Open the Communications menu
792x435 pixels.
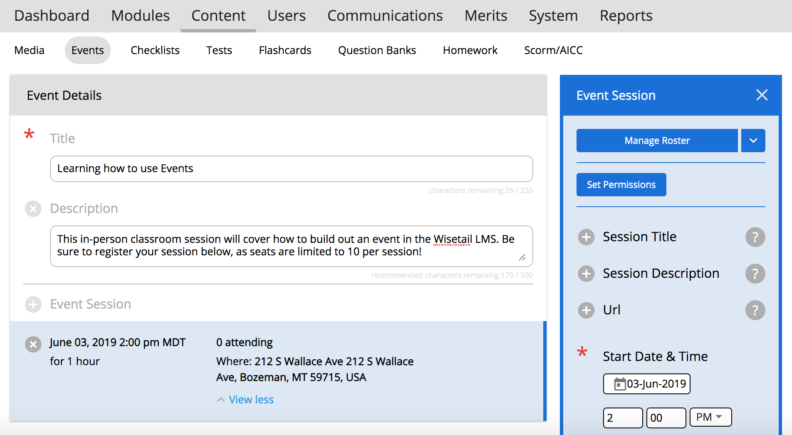385,16
